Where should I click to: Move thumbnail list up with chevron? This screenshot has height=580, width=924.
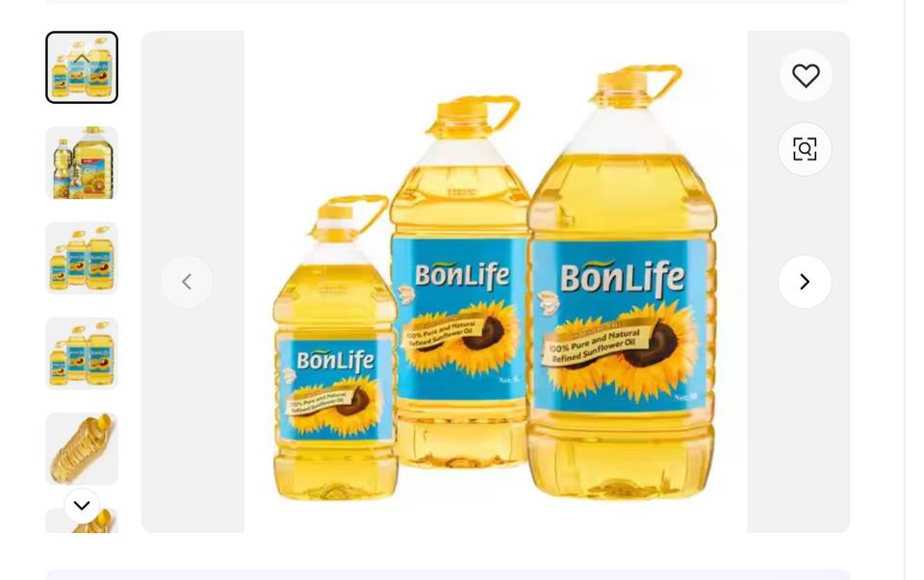pos(82,59)
